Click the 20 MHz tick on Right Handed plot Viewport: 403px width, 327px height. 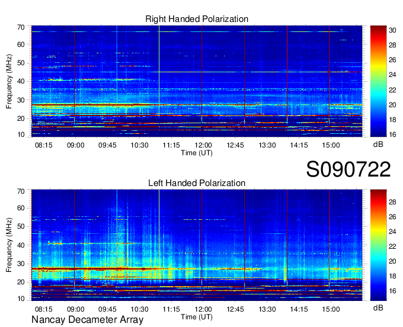point(21,119)
